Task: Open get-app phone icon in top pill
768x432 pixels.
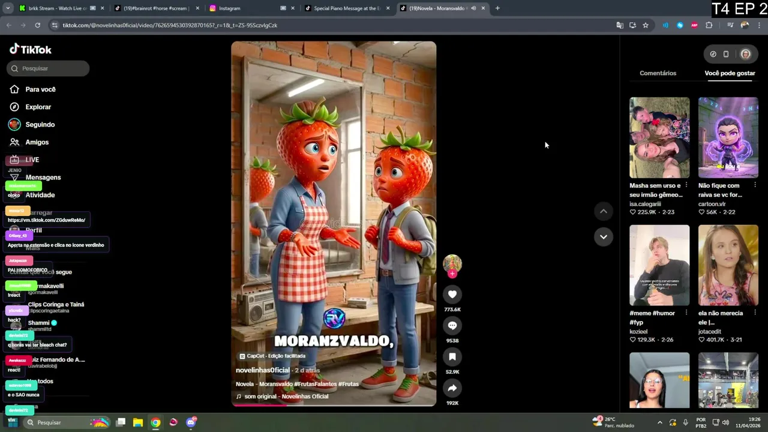Action: pyautogui.click(x=726, y=54)
